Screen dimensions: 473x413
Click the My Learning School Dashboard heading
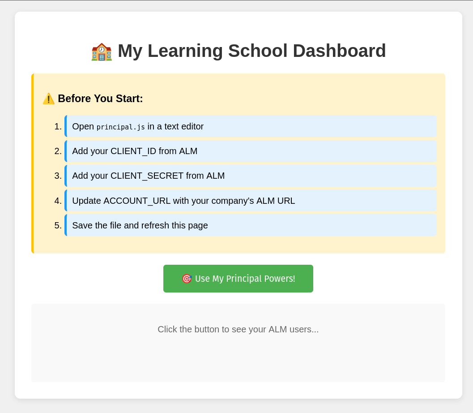pos(251,51)
